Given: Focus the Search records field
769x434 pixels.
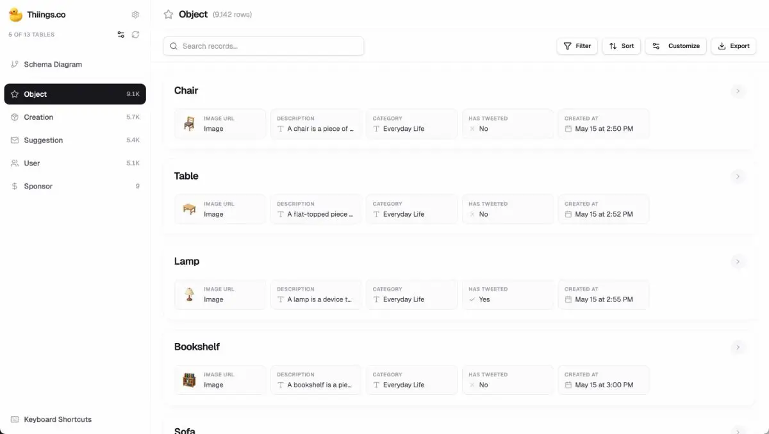Looking at the screenshot, I should tap(263, 46).
